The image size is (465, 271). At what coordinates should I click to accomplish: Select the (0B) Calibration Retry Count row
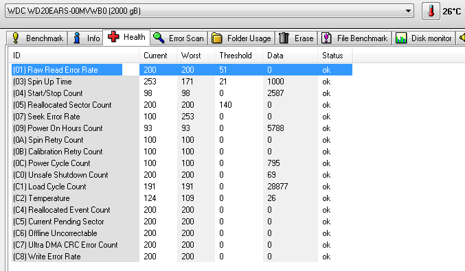coord(181,152)
